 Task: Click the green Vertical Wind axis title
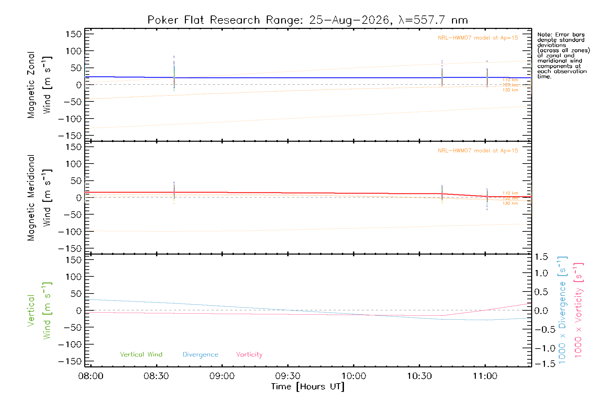click(x=39, y=311)
